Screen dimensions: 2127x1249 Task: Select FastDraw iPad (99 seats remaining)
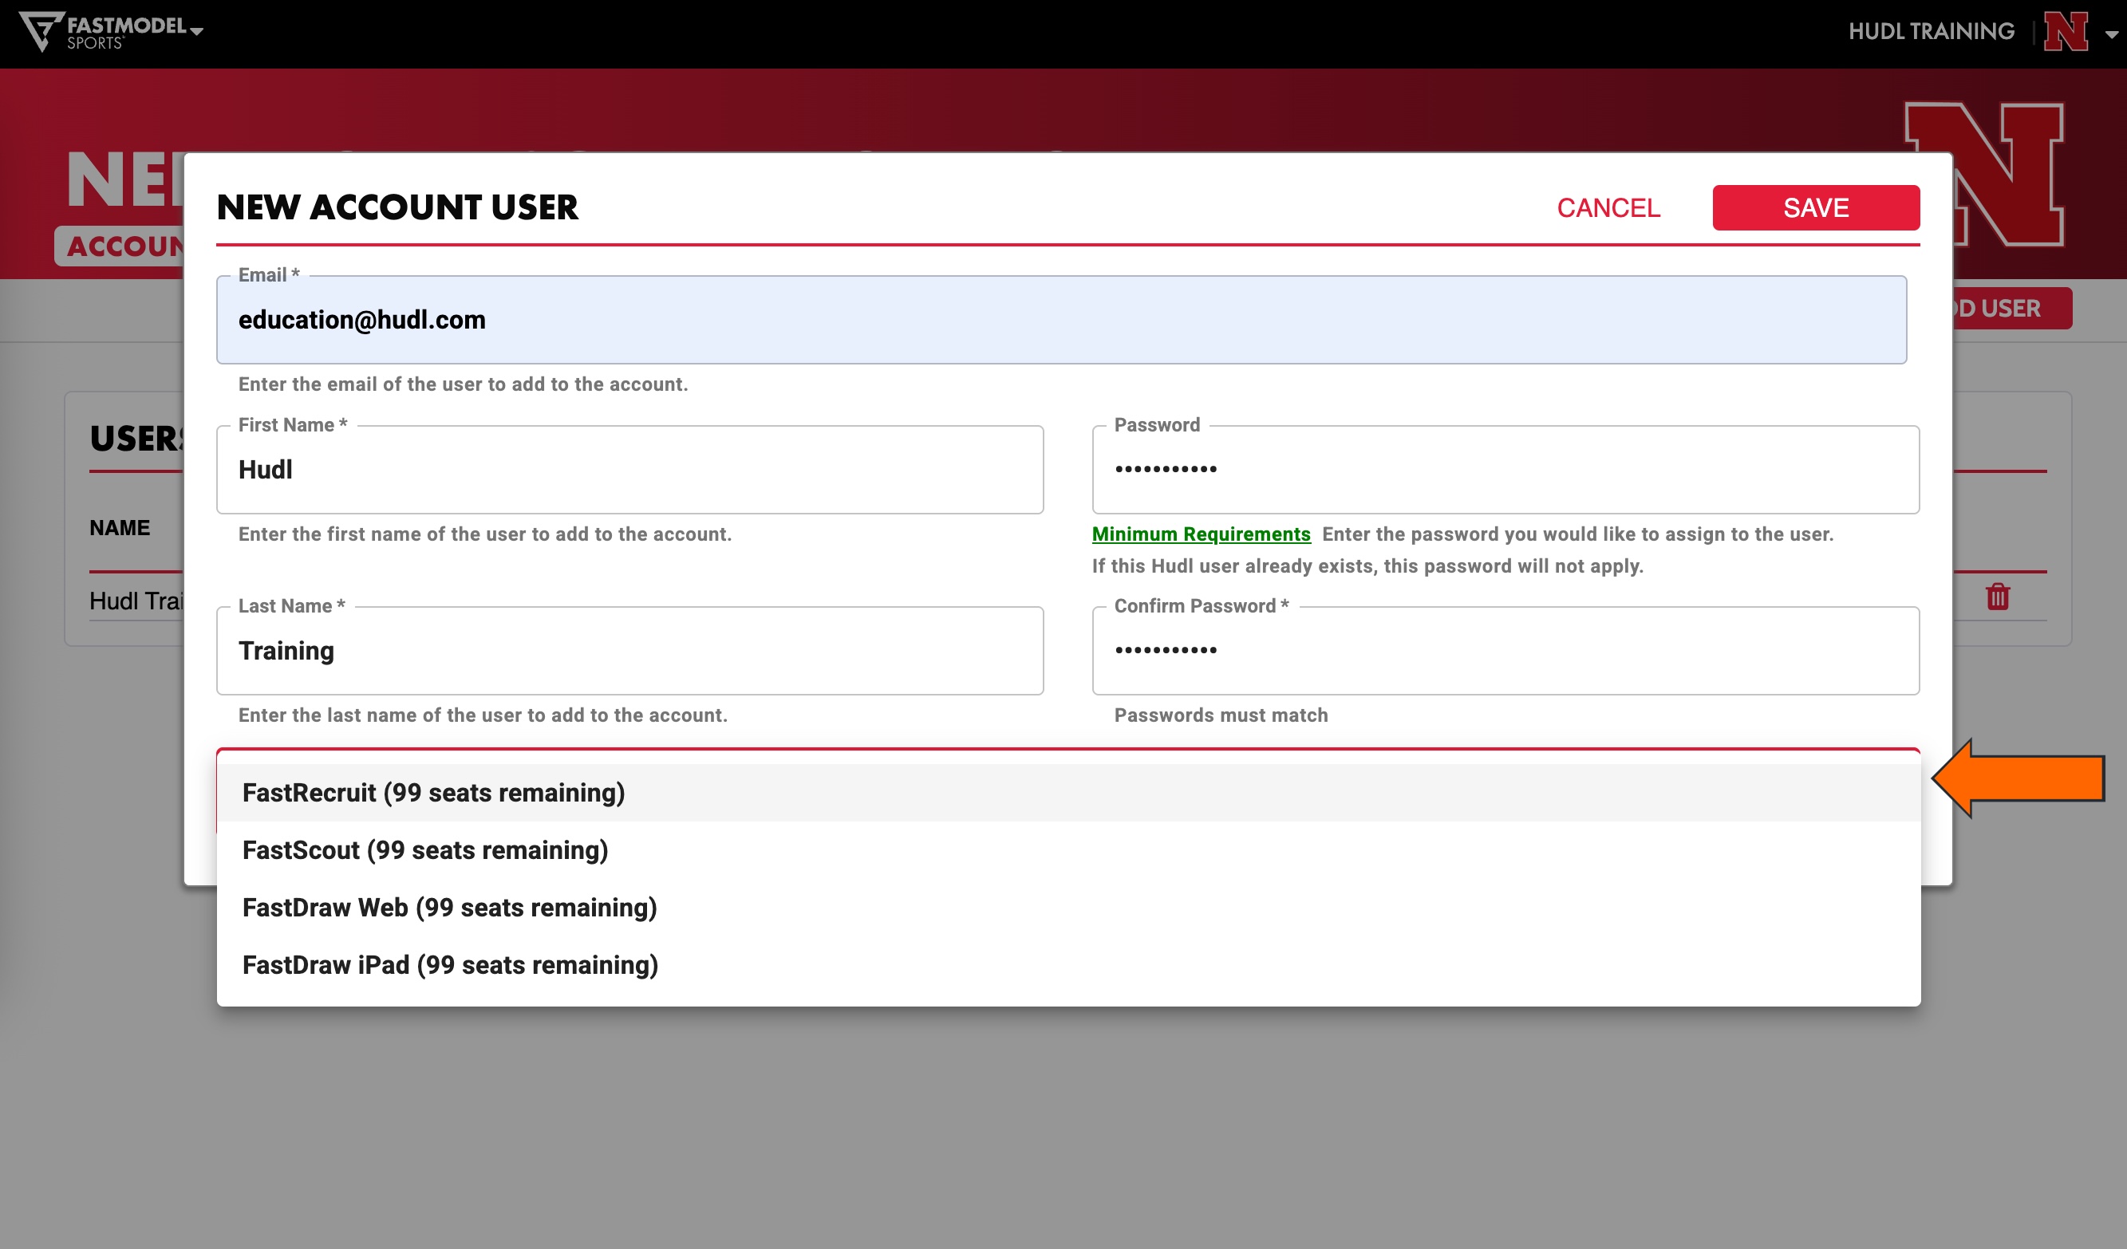pyautogui.click(x=1068, y=964)
